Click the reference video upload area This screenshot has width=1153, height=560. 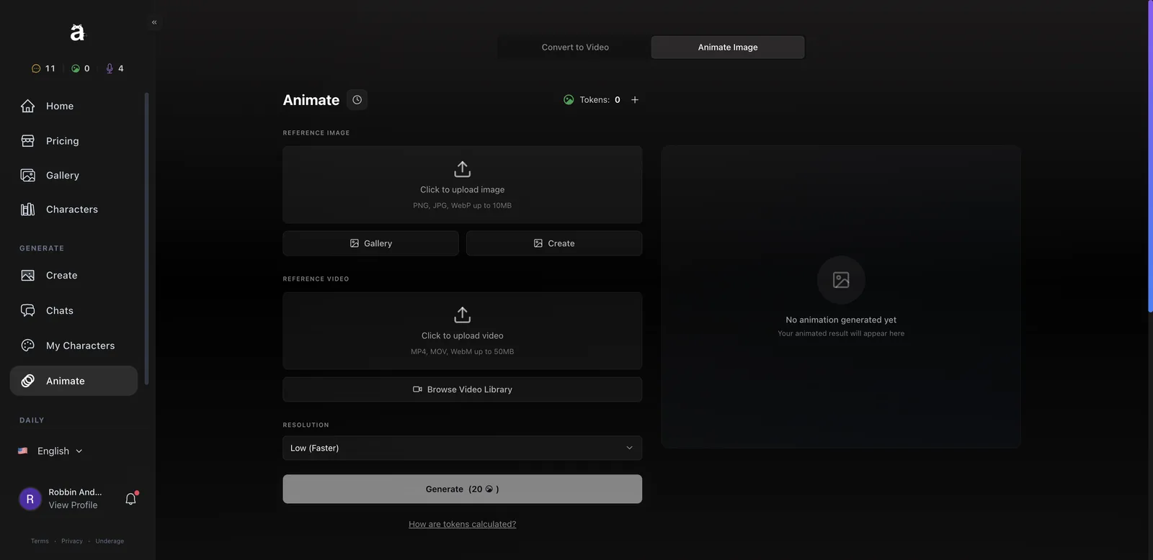(463, 330)
